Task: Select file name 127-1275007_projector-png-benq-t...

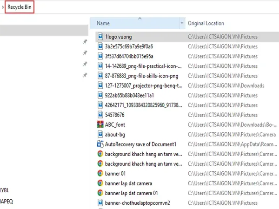Action: 144,85
